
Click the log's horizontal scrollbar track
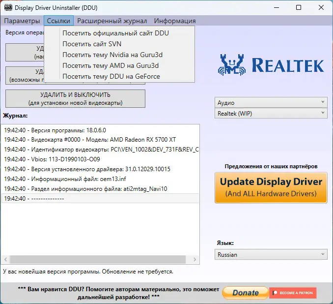(x=98, y=259)
